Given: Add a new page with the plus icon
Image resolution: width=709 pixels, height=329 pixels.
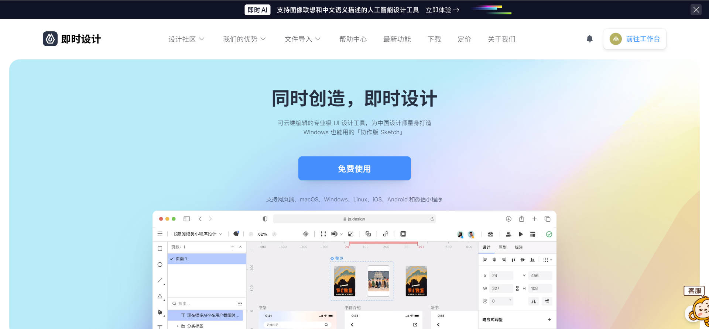Looking at the screenshot, I should tap(232, 247).
